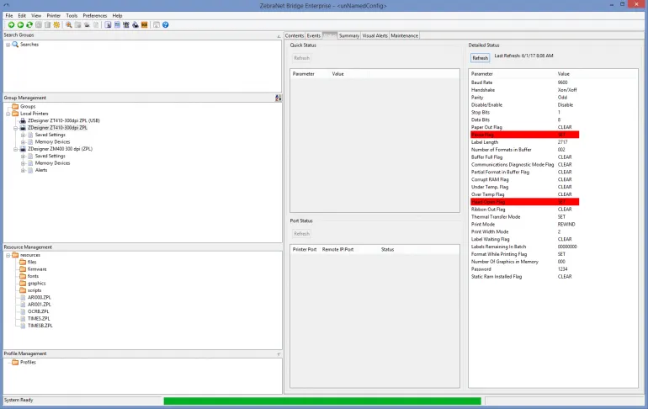
Task: Open the Help menu
Action: pos(117,16)
